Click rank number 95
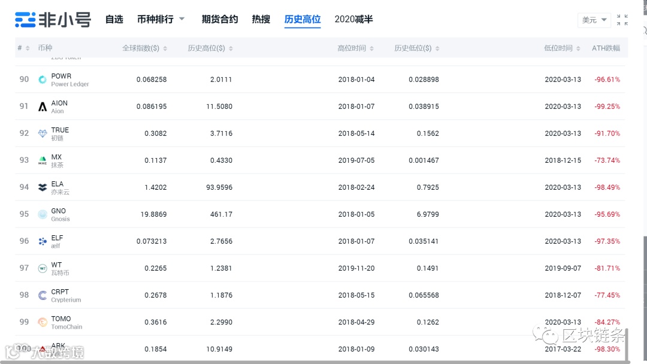 [x=24, y=214]
